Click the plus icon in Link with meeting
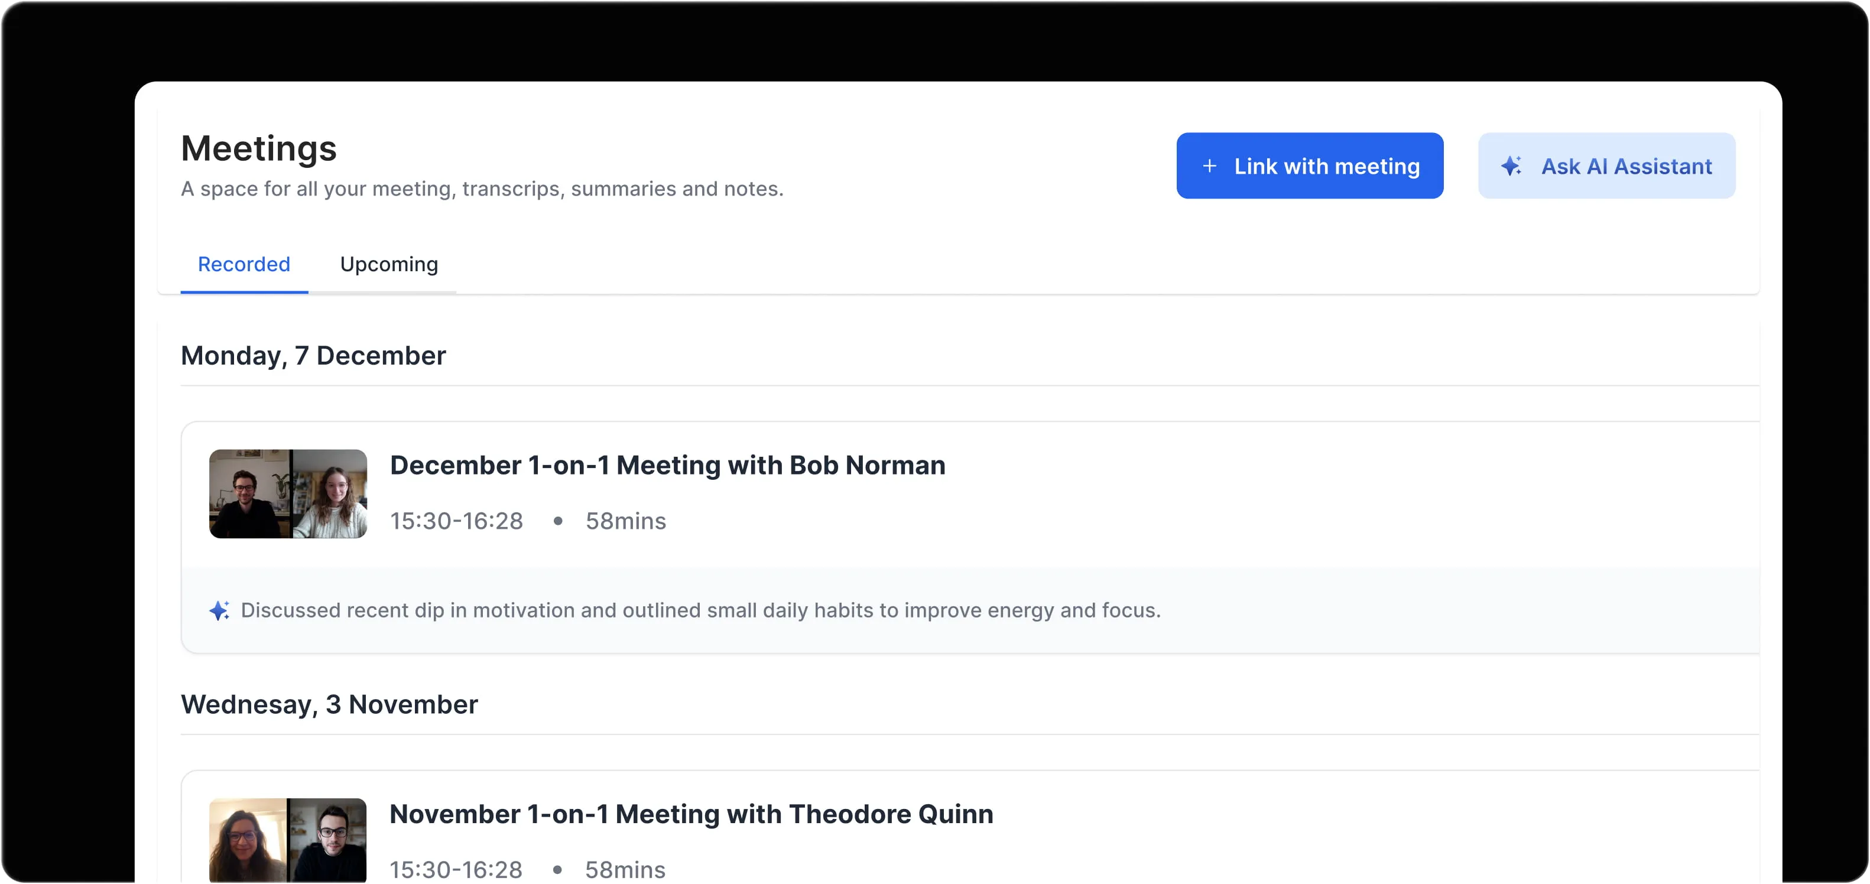The height and width of the screenshot is (884, 1870). pyautogui.click(x=1209, y=166)
